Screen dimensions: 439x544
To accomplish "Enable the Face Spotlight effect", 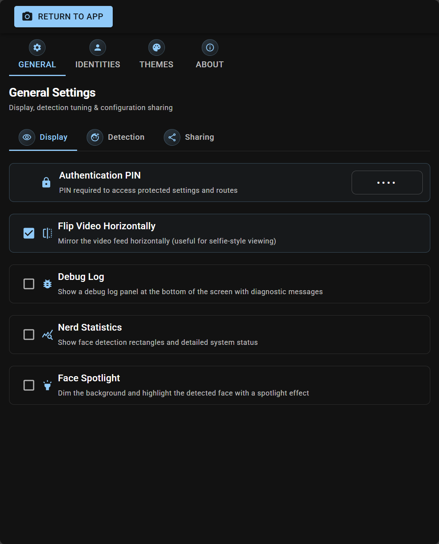I will tap(28, 385).
